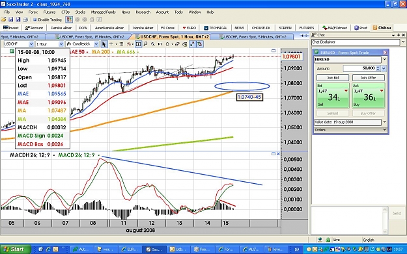Open the USDCHF instrument dropdown
407x254 pixels.
[31, 44]
